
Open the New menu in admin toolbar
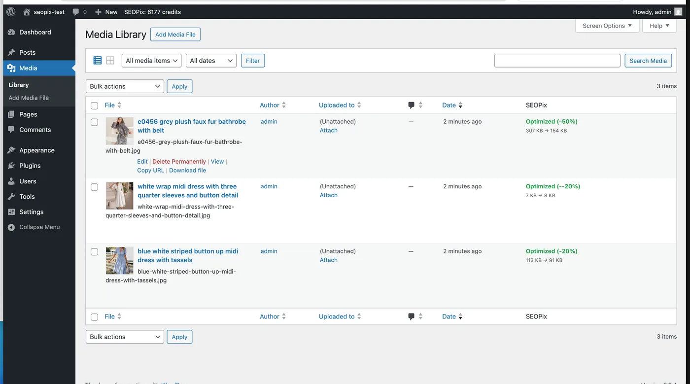click(106, 11)
